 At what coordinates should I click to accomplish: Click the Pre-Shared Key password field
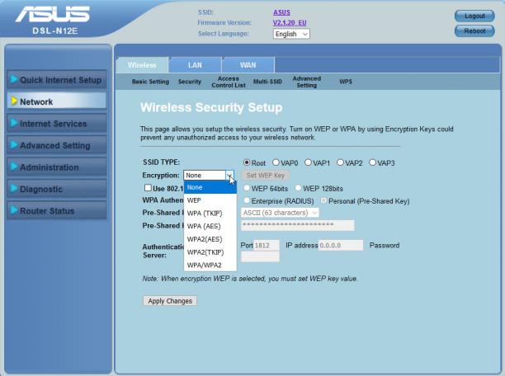tap(298, 225)
